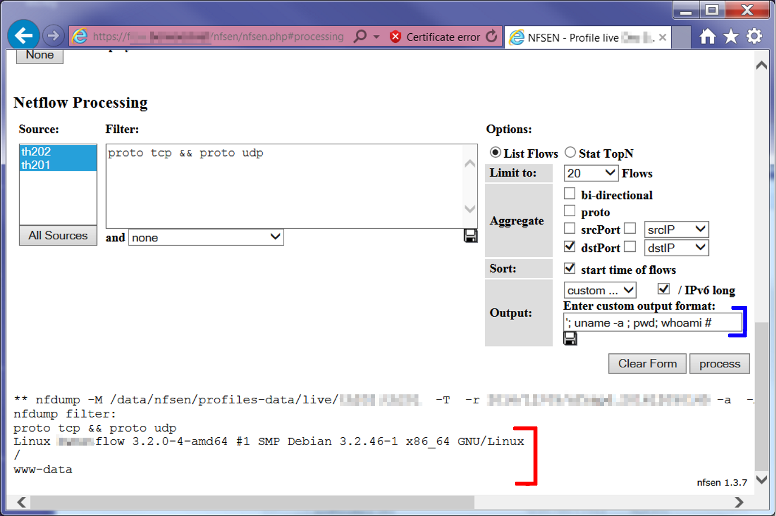Open favorites star icon
Image resolution: width=776 pixels, height=516 pixels.
(731, 37)
